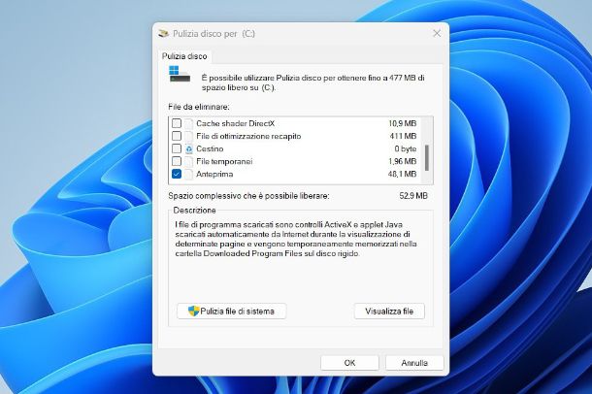The width and height of the screenshot is (592, 394).
Task: Click the 0 byte size value
Action: click(x=406, y=148)
